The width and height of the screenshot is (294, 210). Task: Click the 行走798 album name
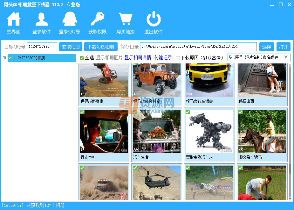(87, 157)
